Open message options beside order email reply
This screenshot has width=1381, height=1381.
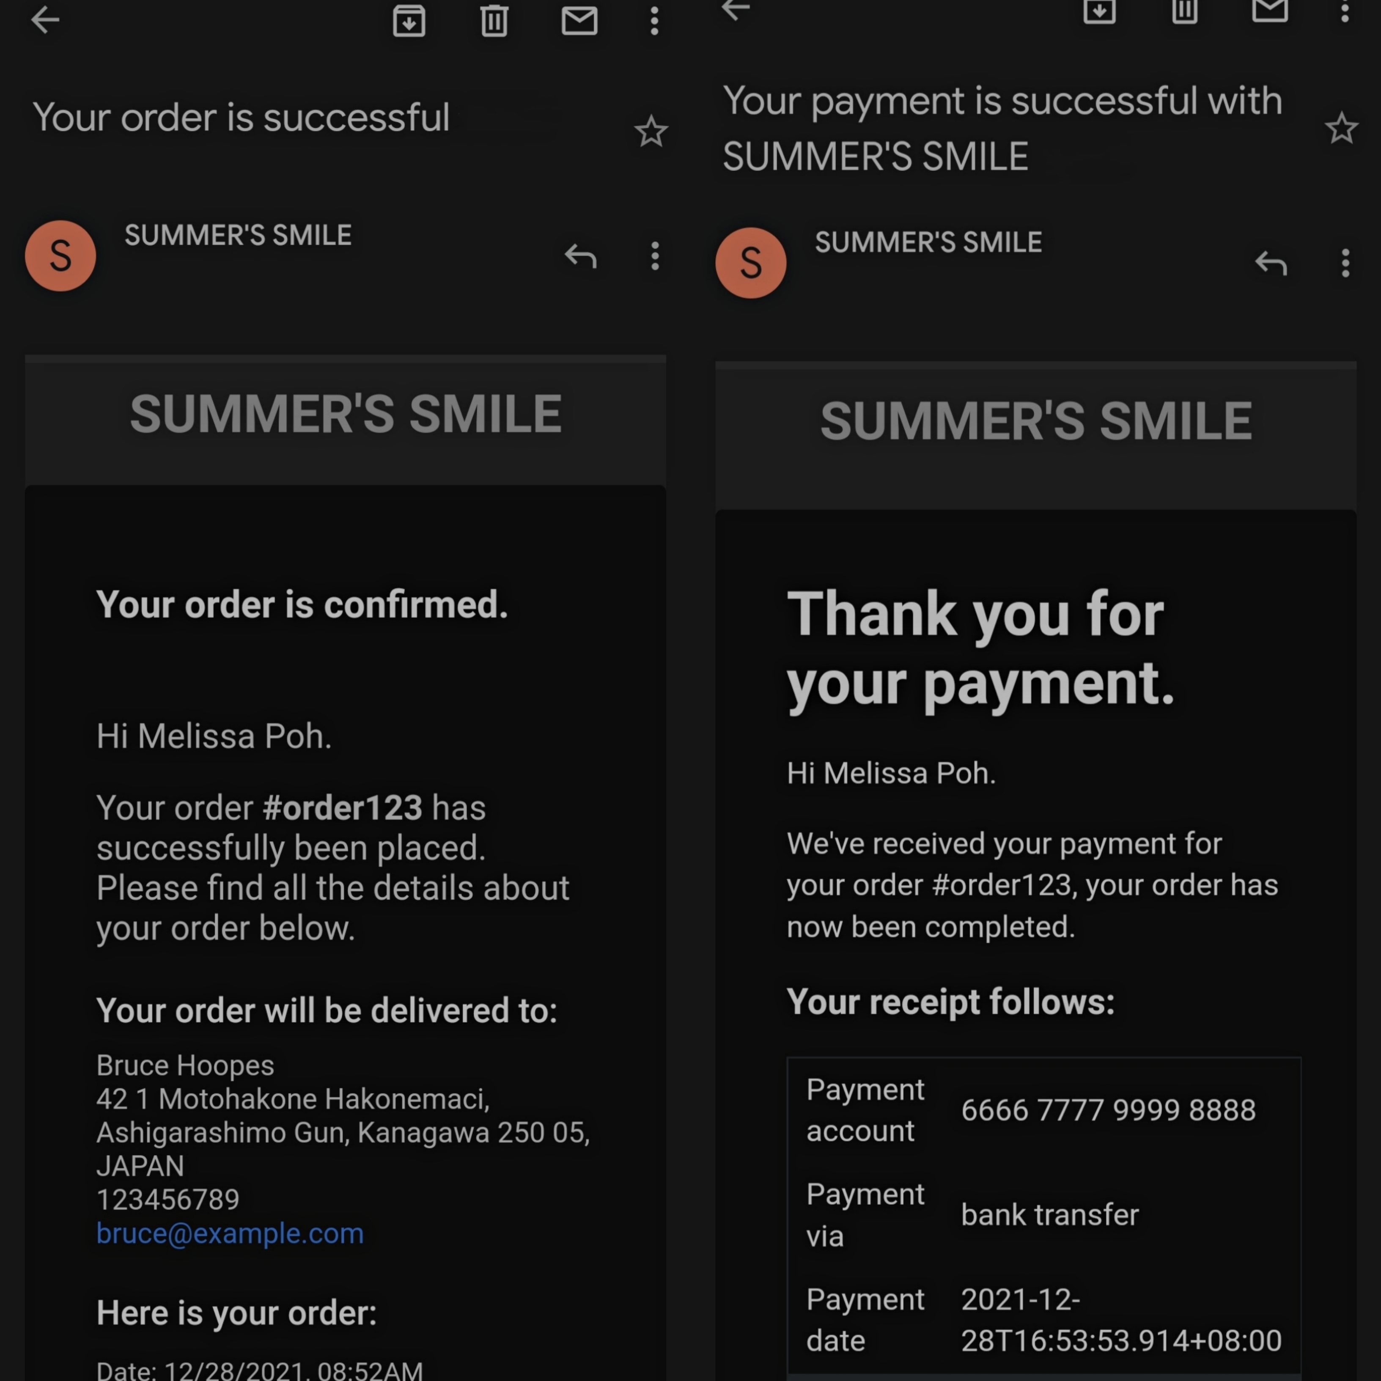pyautogui.click(x=655, y=256)
